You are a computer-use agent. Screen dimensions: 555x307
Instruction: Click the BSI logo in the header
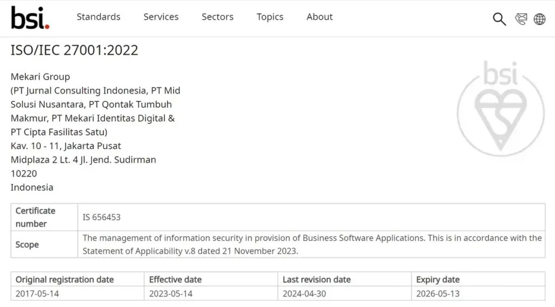pos(30,17)
